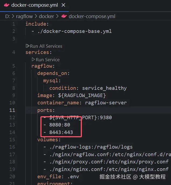Expand breadcrumb chevron after ragflow
Screen dimensions: 171x185
[36, 16]
